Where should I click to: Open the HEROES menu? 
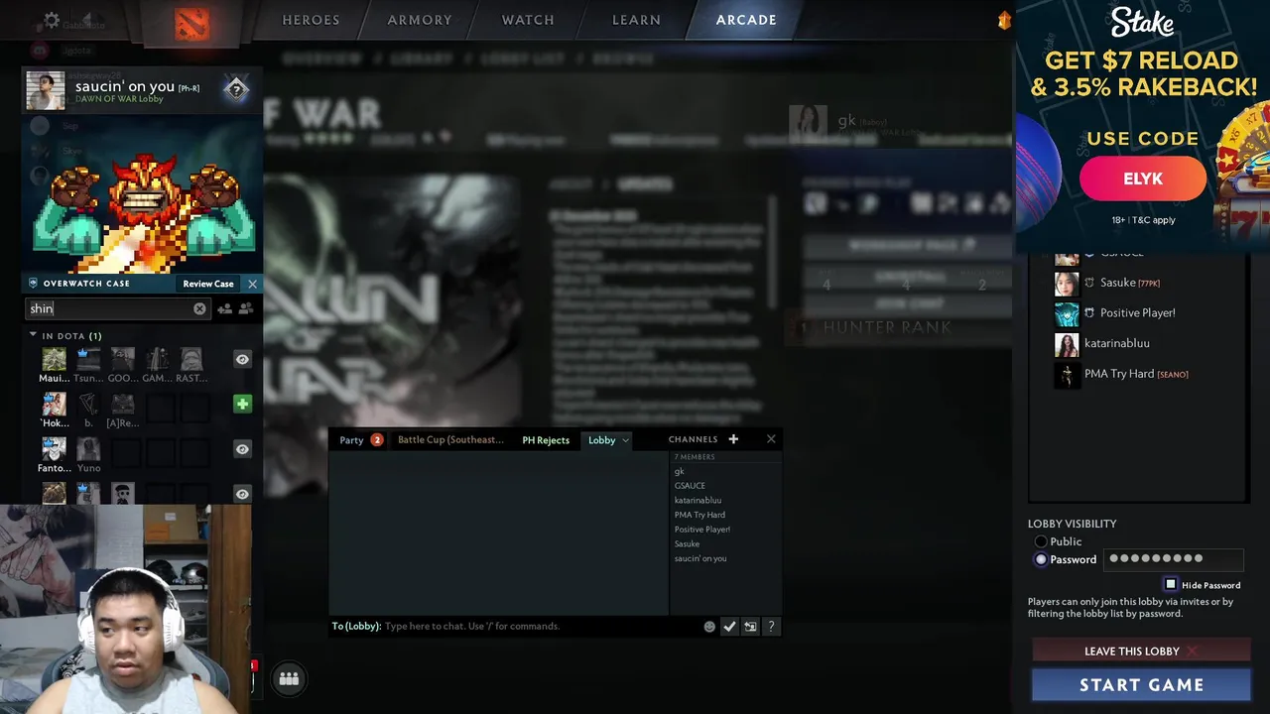pos(311,20)
